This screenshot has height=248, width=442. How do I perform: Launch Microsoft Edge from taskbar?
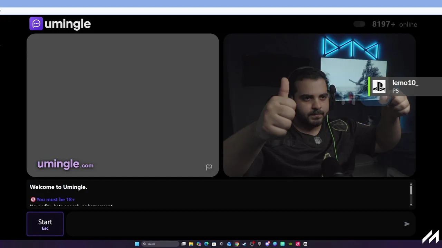point(206,244)
